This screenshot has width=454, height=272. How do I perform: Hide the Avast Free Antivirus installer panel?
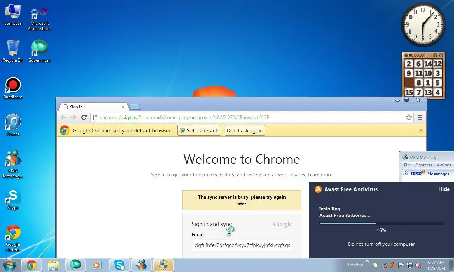444,189
